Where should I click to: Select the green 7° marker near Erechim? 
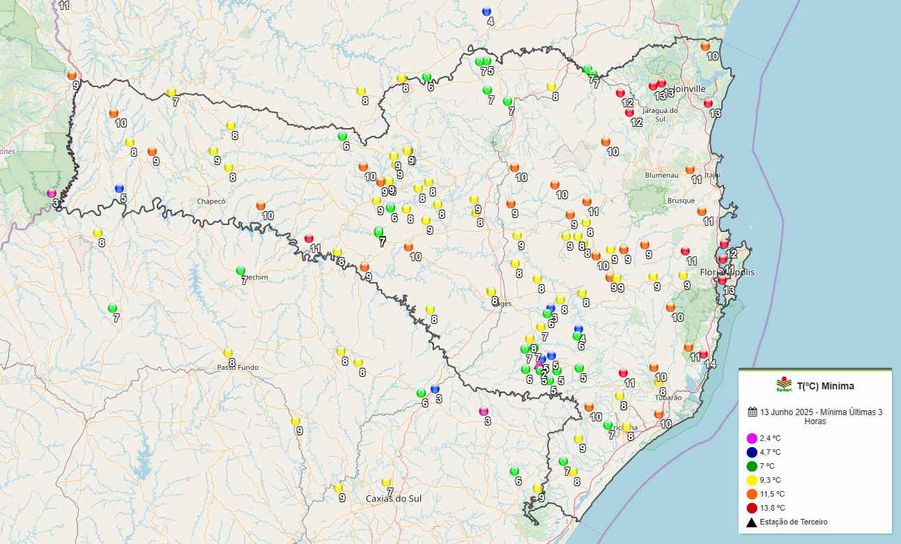240,270
